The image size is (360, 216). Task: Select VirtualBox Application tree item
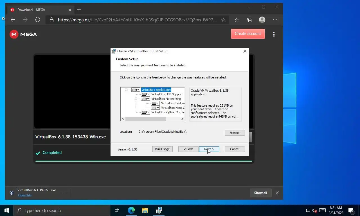156,90
